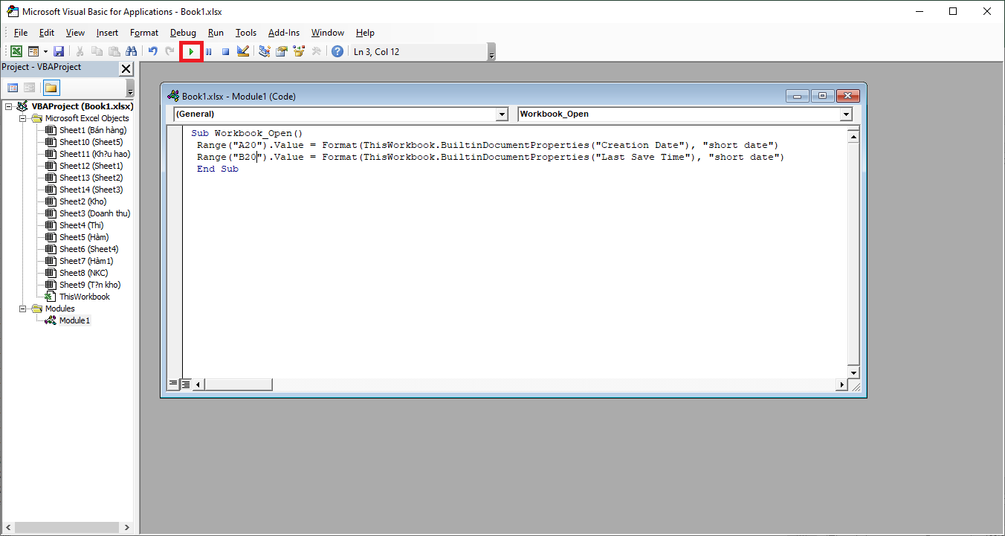Click the View Code icon in Project panel
The image size is (1005, 536).
coord(13,88)
